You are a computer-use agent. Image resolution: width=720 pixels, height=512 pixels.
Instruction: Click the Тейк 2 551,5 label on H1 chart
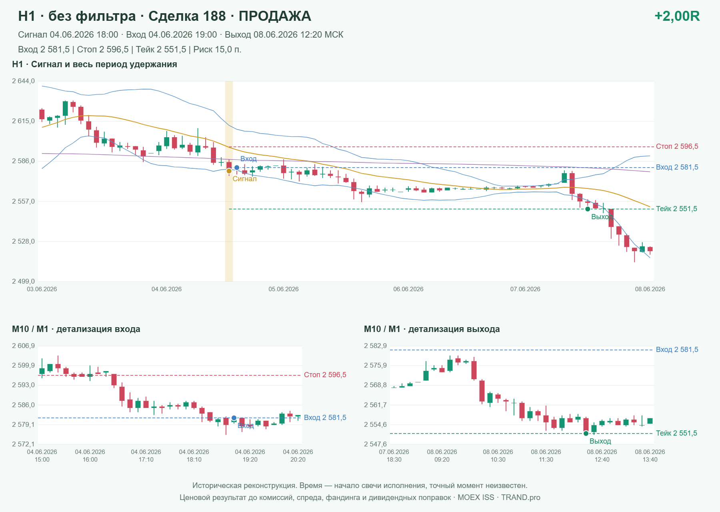pos(676,209)
